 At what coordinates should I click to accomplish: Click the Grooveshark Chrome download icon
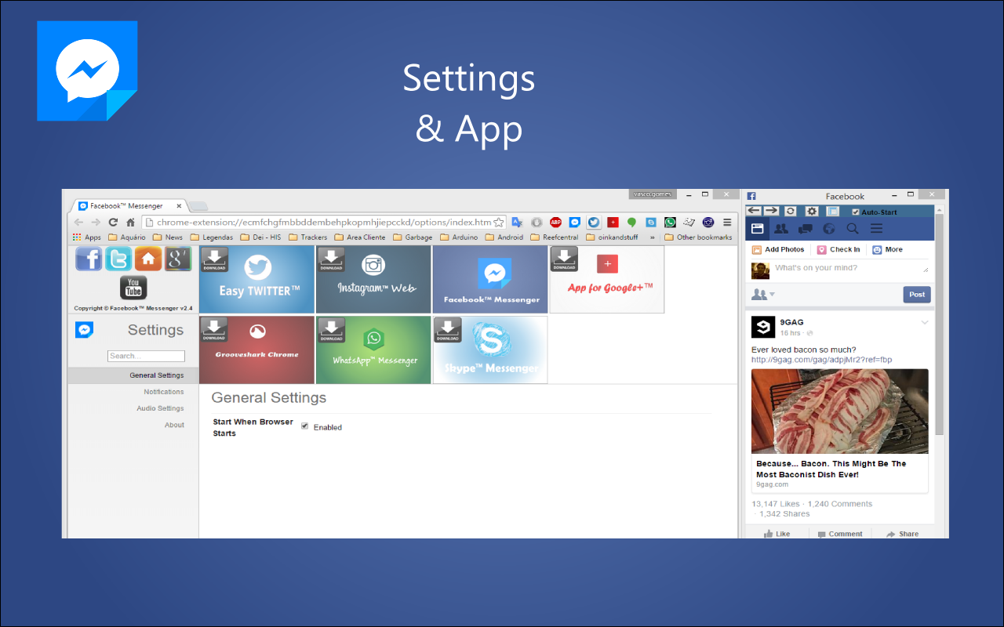pos(214,330)
